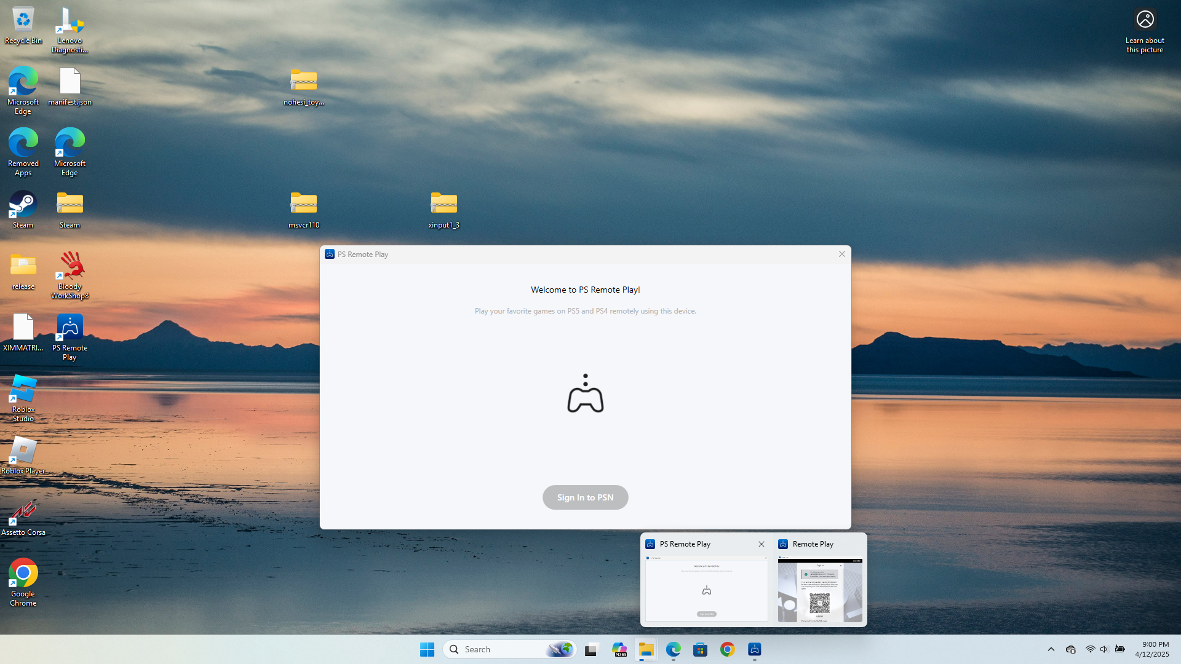Click the Learn about this picture icon
Screen dimensions: 1181x664
1145,30
